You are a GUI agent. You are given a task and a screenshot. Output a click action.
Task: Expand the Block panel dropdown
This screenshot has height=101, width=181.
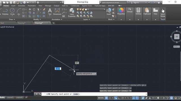tap(111, 19)
